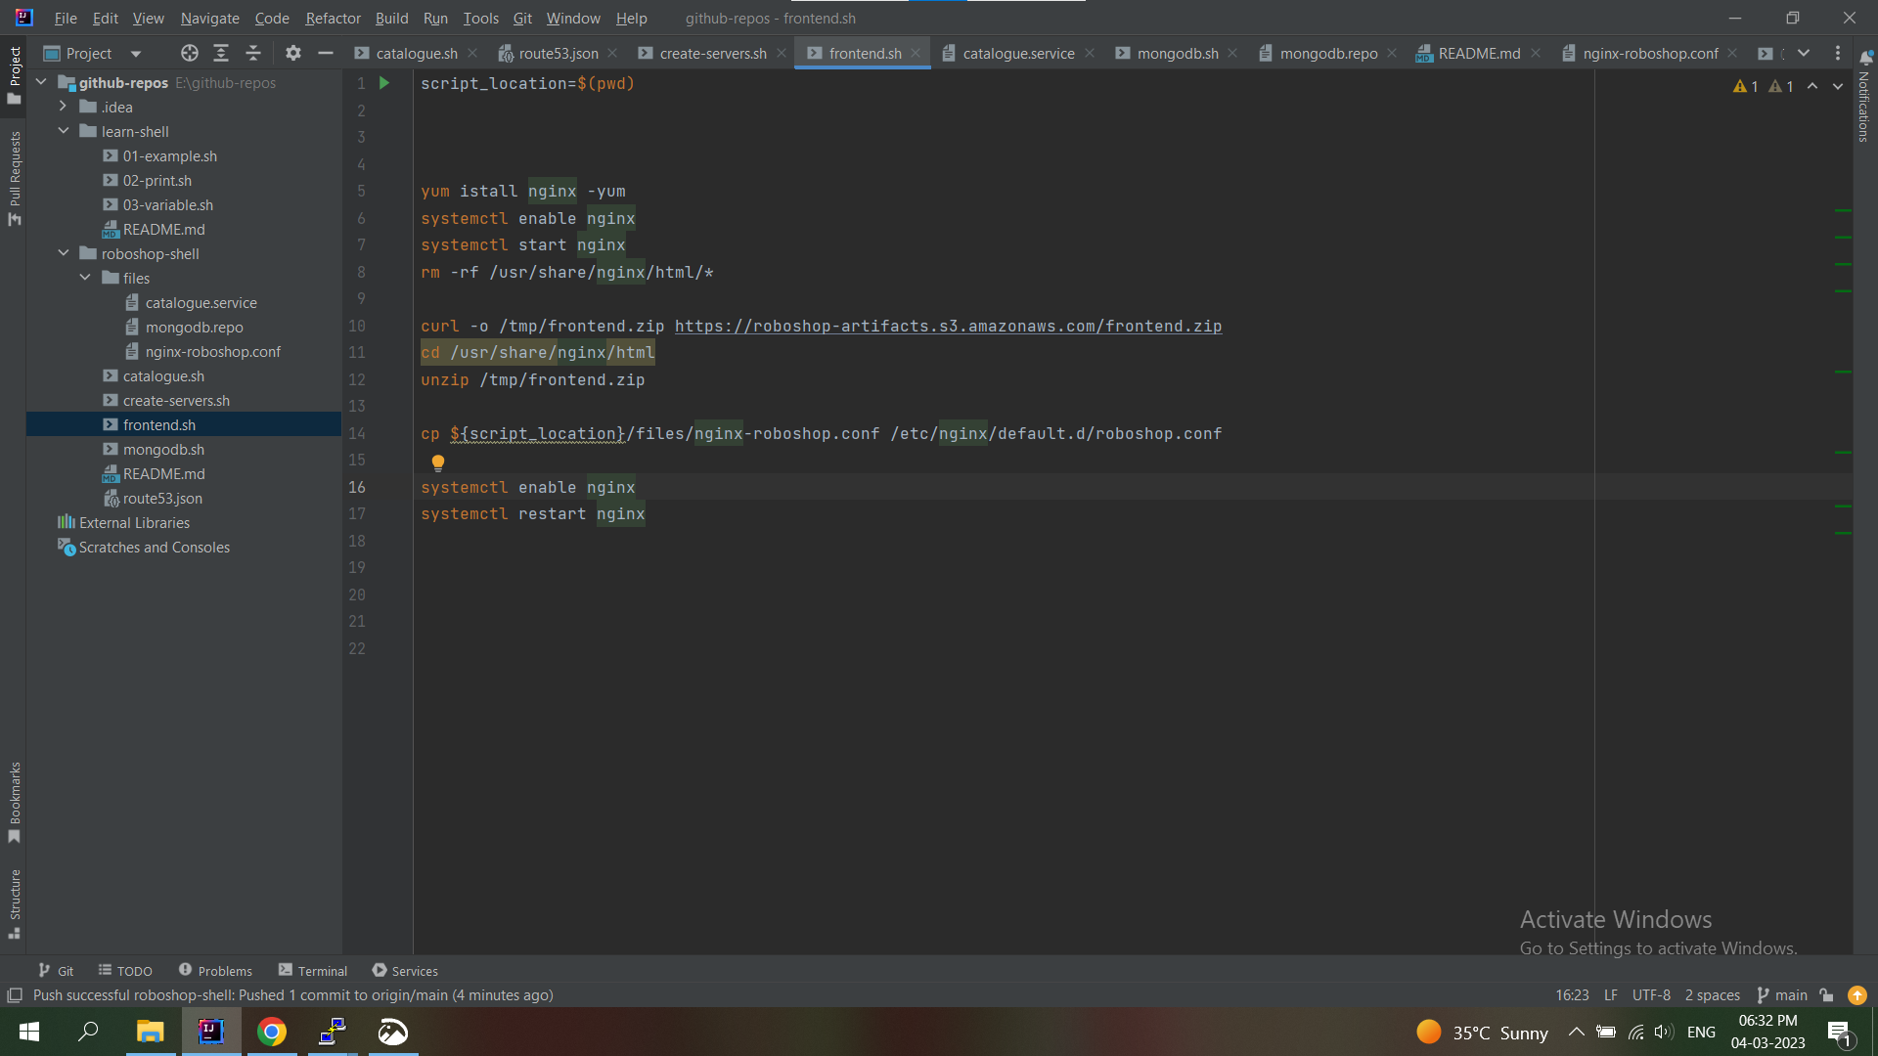Open Notifications side panel

click(1865, 98)
